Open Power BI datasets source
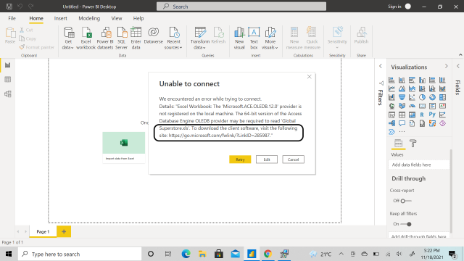 (105, 38)
